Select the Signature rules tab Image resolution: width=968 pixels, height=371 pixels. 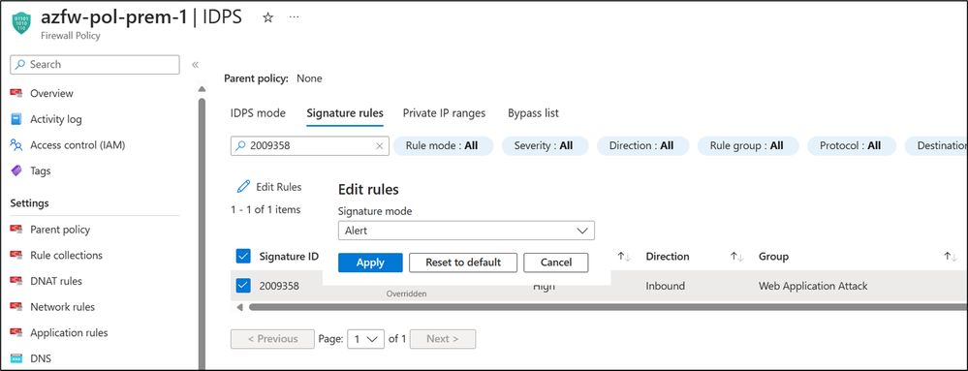tap(345, 113)
